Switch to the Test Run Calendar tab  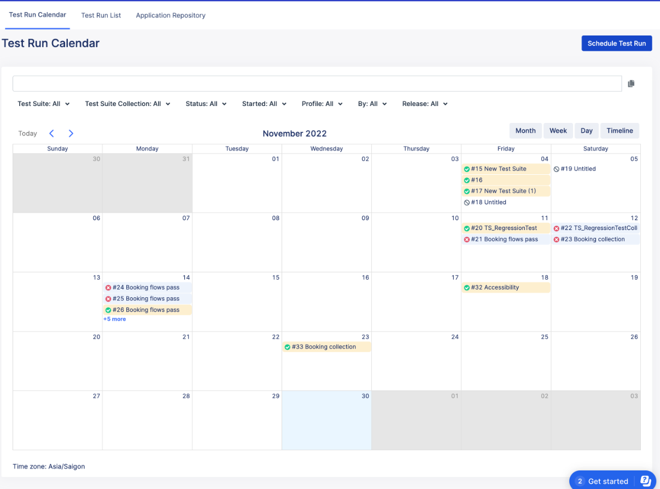(38, 15)
